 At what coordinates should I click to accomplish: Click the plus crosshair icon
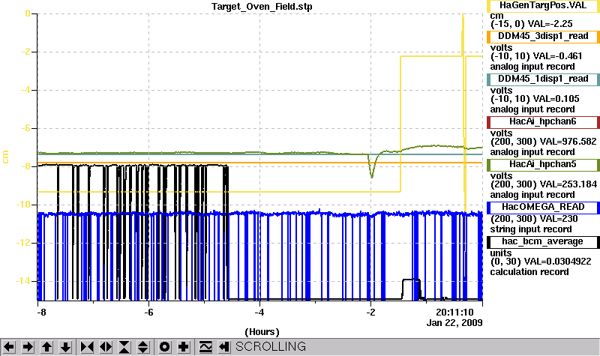point(183,347)
